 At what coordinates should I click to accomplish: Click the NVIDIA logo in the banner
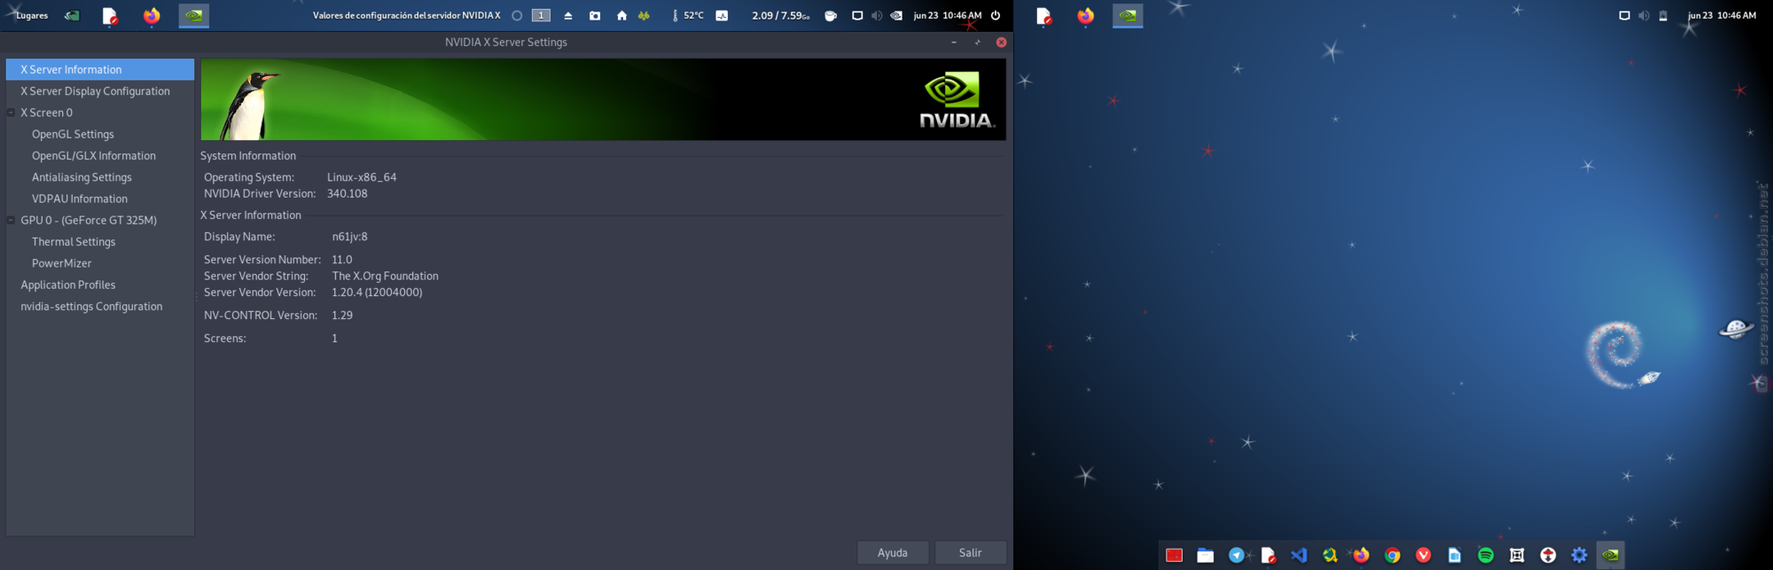click(x=957, y=100)
